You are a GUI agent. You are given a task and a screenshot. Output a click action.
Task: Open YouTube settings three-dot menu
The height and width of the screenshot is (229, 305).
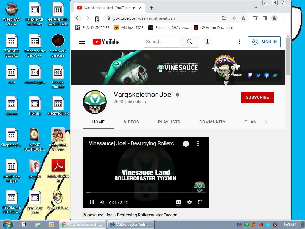240,42
